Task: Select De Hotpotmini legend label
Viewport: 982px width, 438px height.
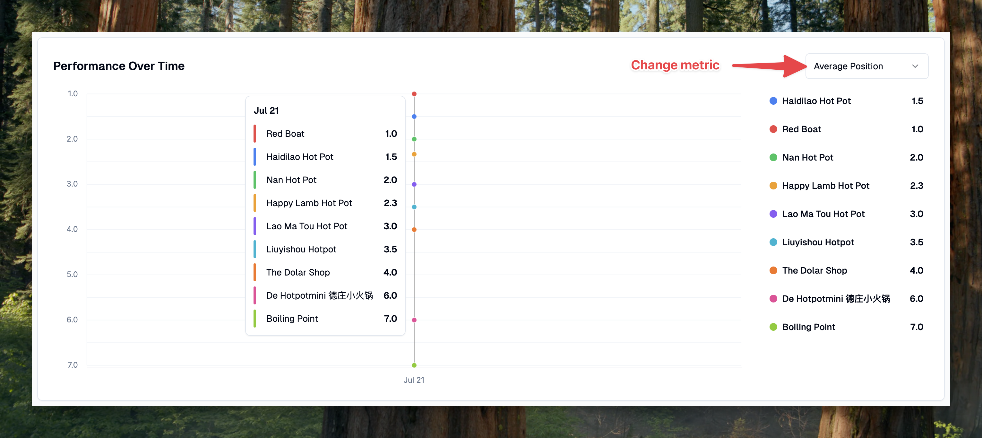Action: coord(836,299)
